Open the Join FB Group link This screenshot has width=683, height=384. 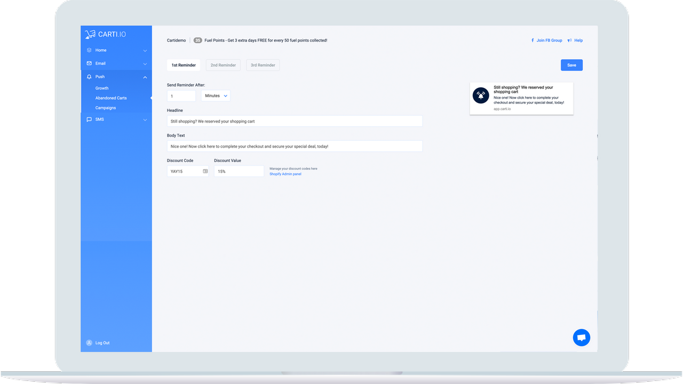(546, 41)
